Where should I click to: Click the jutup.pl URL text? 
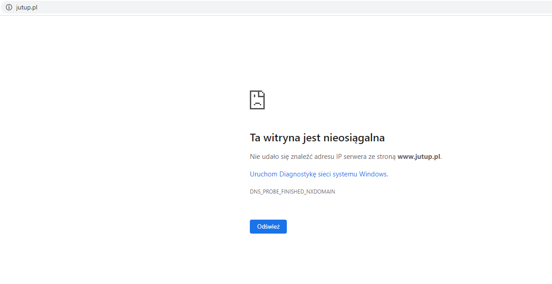point(27,7)
